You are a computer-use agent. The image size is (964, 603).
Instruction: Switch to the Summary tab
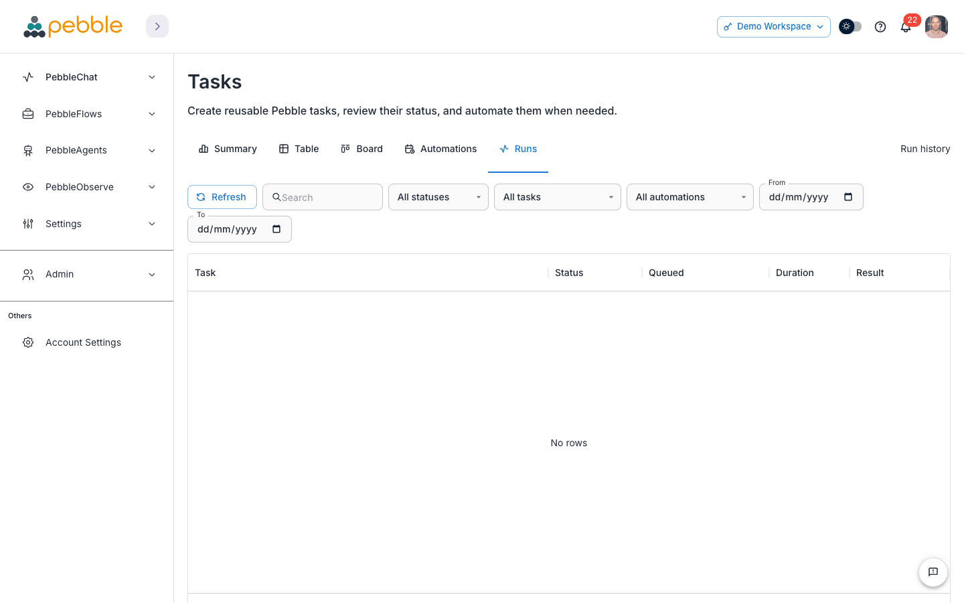(228, 149)
